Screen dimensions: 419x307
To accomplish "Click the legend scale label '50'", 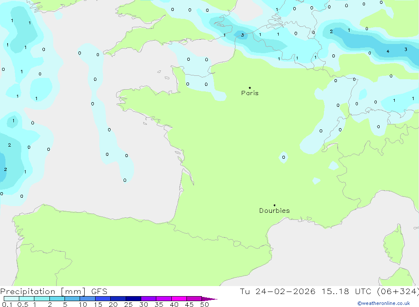I will [x=204, y=304].
